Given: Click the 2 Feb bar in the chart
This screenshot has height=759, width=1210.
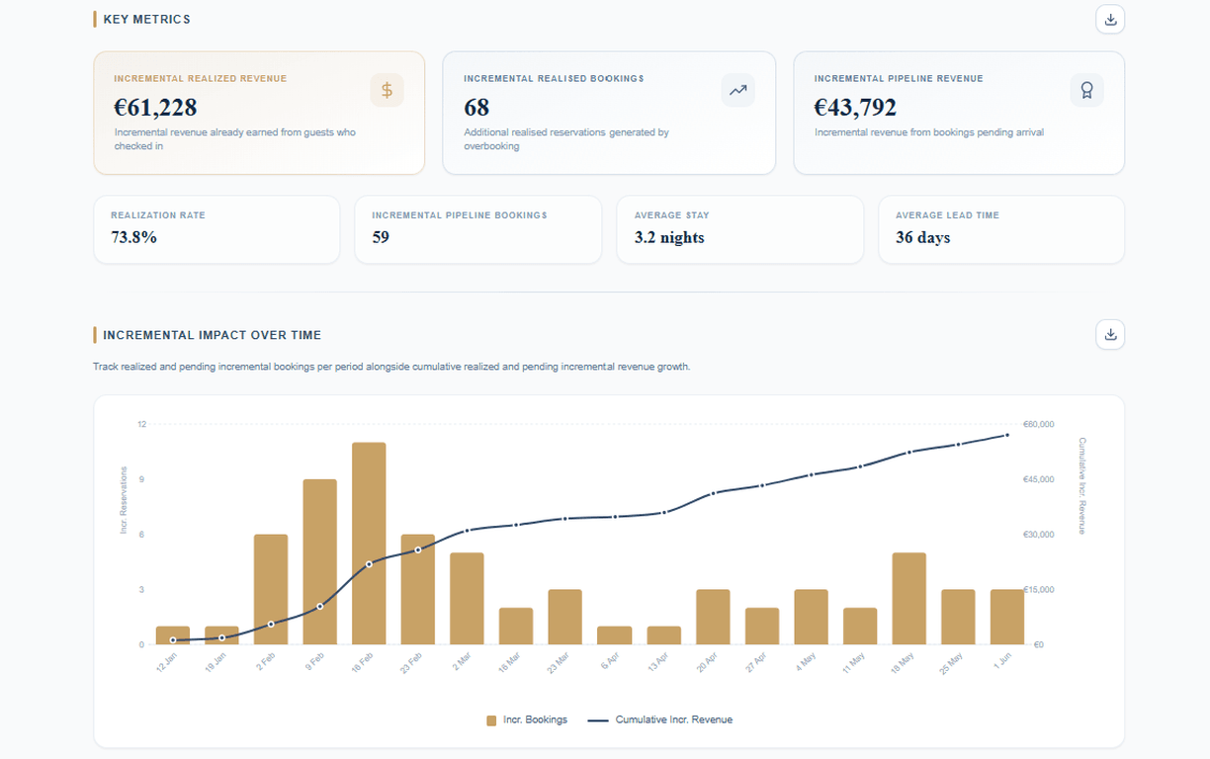Looking at the screenshot, I should coord(271,589).
